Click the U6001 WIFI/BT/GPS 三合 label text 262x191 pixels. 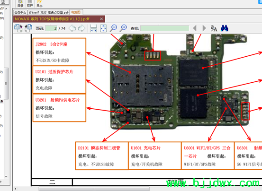tap(207, 148)
